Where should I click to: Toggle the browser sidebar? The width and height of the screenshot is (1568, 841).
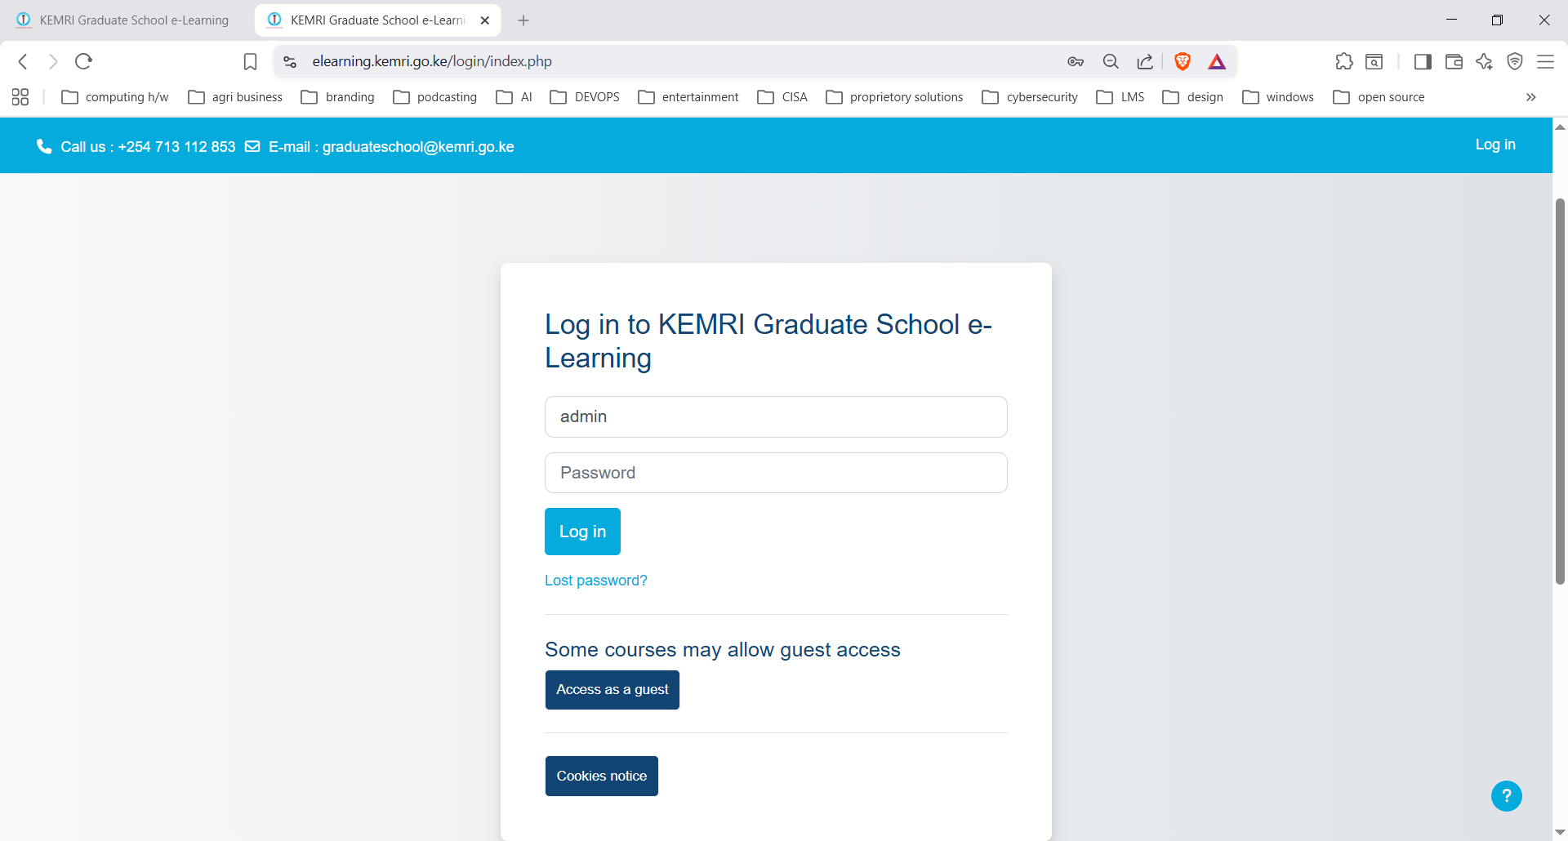tap(1423, 61)
